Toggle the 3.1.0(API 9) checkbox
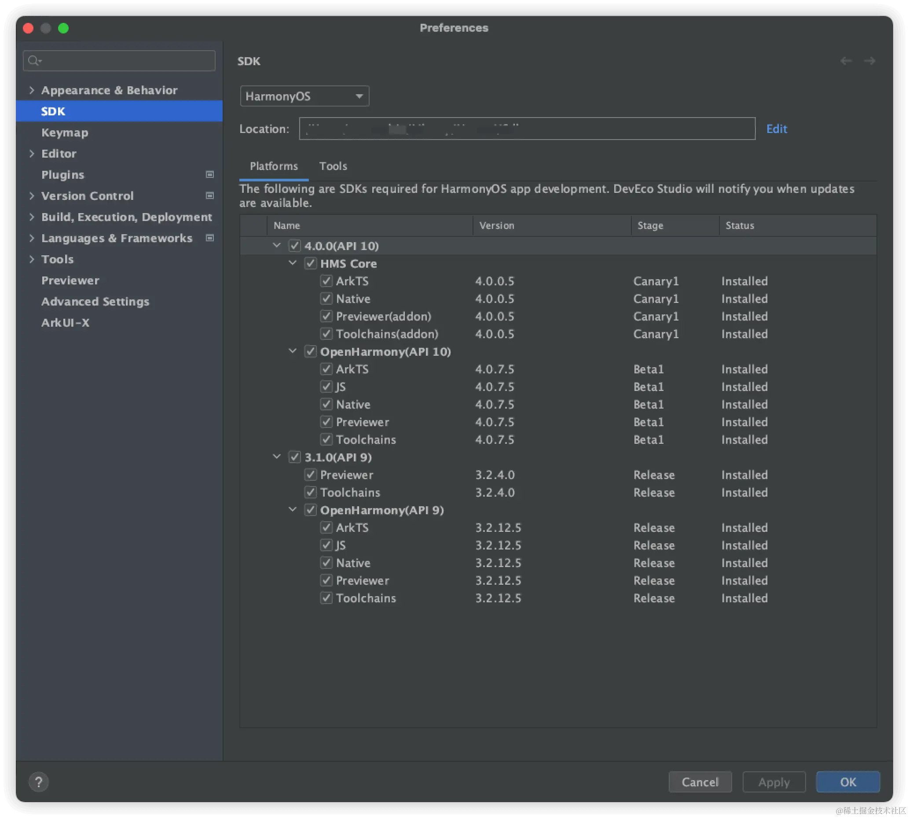The image size is (909, 818). coord(295,457)
